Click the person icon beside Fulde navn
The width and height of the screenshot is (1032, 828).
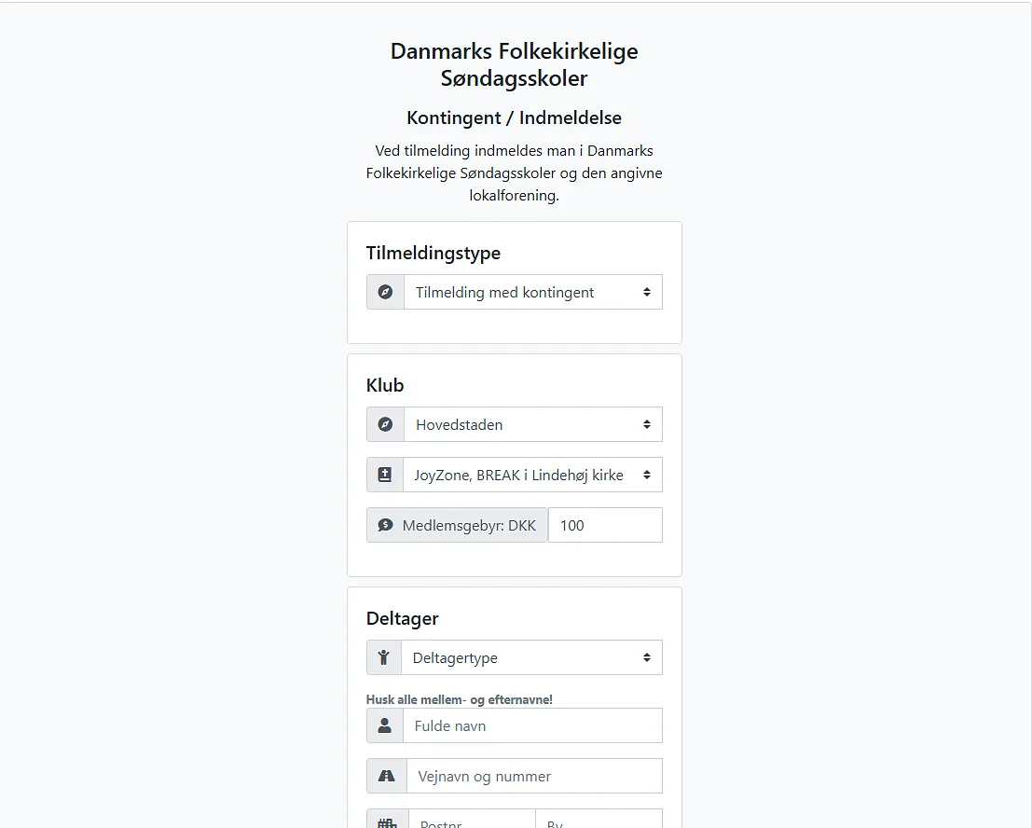click(x=385, y=725)
